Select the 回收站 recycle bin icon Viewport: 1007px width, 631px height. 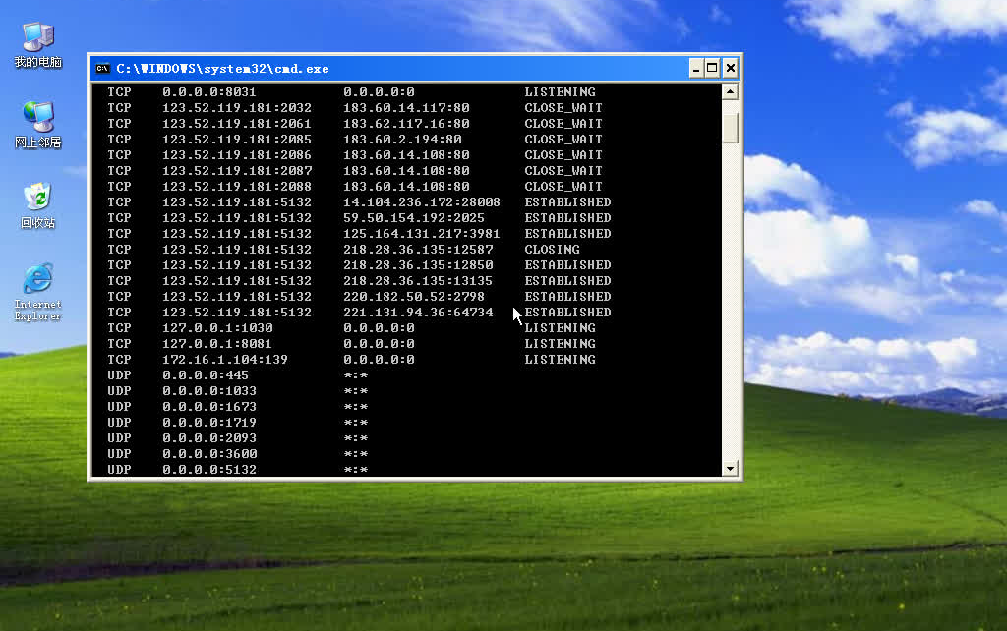[38, 206]
